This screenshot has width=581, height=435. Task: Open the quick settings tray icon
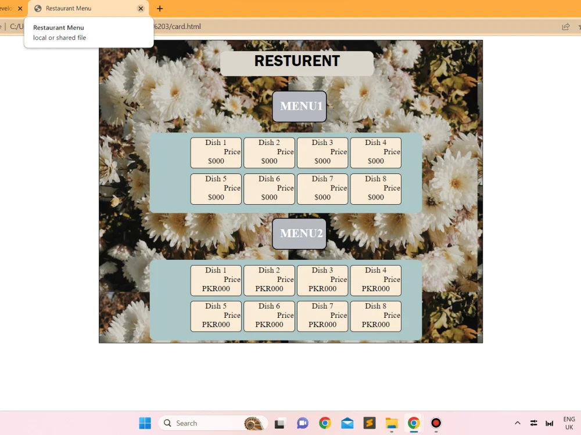[533, 423]
